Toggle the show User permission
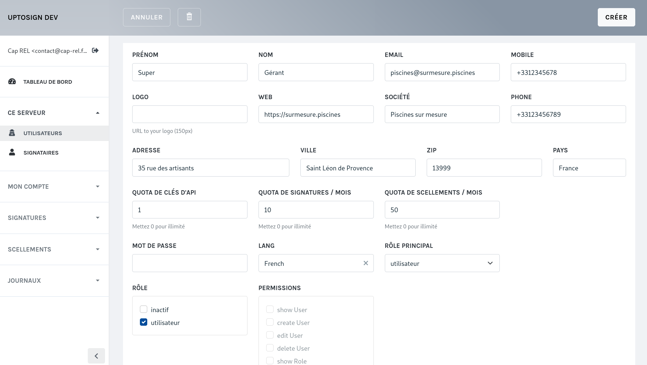The height and width of the screenshot is (365, 647). tap(270, 310)
